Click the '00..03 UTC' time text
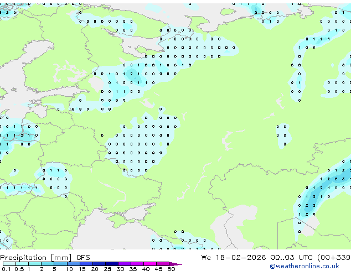The width and height of the screenshot is (351, 271). click(x=291, y=258)
